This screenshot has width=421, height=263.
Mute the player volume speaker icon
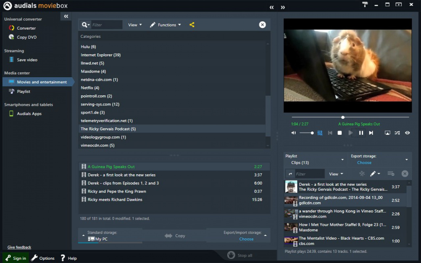click(293, 133)
